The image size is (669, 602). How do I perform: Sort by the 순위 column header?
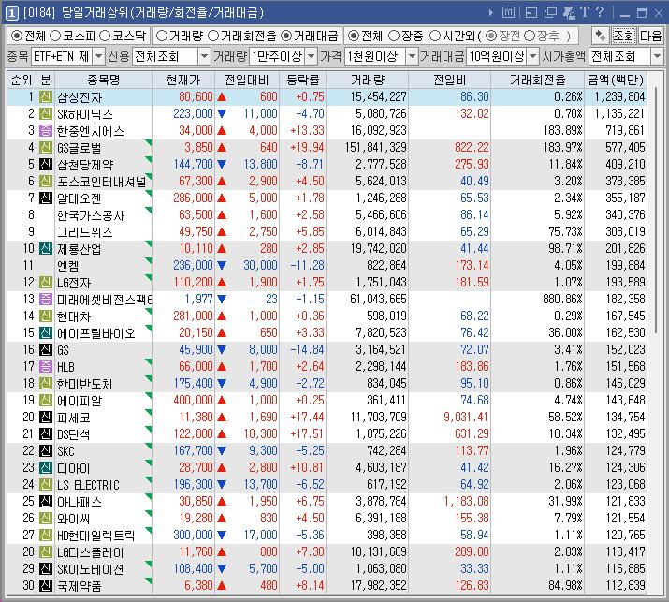tap(22, 80)
